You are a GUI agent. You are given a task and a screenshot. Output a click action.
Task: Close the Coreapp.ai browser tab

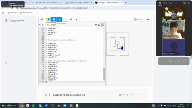121,3
